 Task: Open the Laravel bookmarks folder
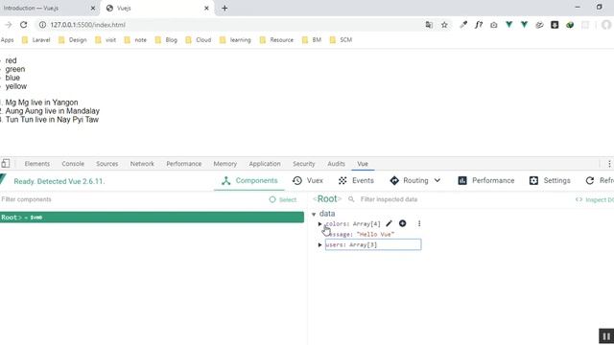click(x=35, y=40)
